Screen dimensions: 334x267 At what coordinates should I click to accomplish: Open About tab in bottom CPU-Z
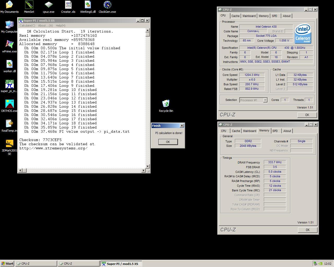(287, 131)
